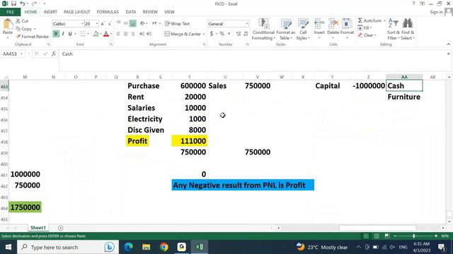
Task: Click the Insert Function fx icon
Action: tap(54, 54)
